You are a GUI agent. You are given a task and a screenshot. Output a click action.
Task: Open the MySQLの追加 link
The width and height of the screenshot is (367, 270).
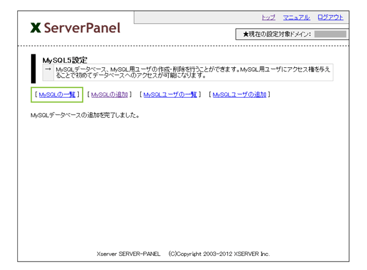click(109, 95)
